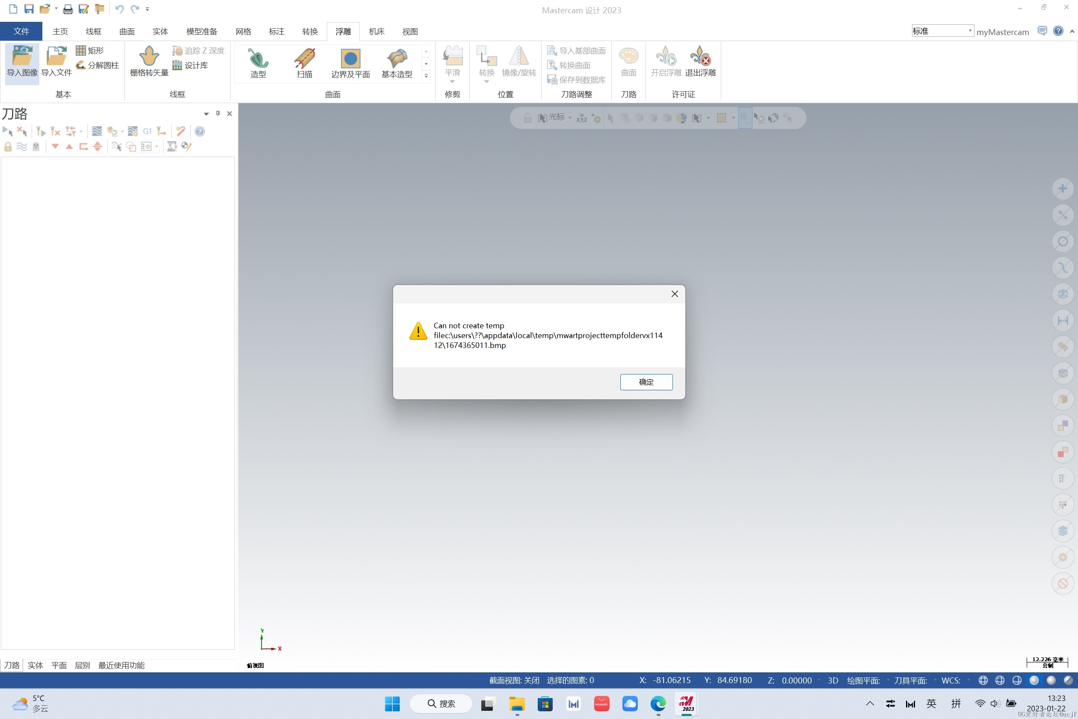Open the Windows Start menu
The width and height of the screenshot is (1078, 719).
(392, 704)
